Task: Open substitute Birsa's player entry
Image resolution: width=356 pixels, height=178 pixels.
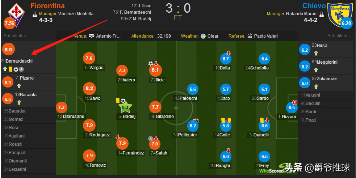Action: point(327,50)
